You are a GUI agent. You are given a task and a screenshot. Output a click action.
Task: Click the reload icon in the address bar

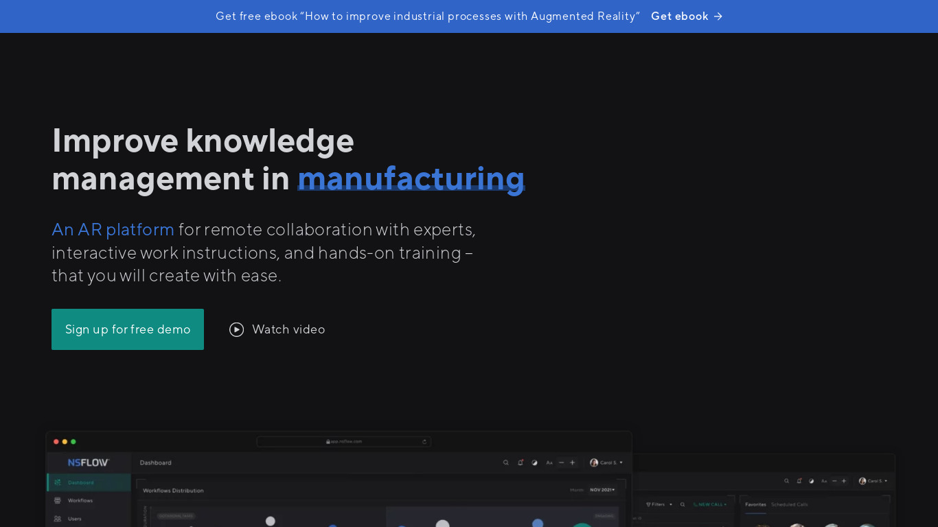point(424,441)
